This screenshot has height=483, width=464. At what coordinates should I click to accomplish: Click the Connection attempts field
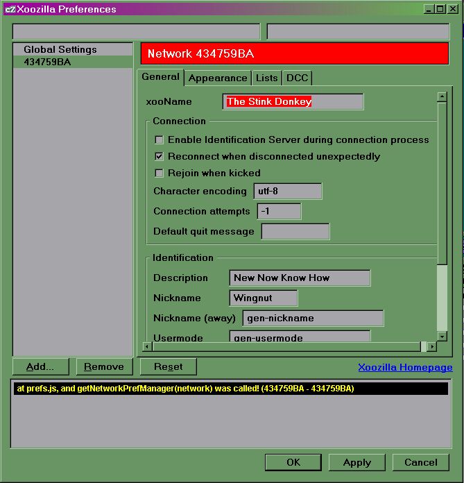pos(279,211)
